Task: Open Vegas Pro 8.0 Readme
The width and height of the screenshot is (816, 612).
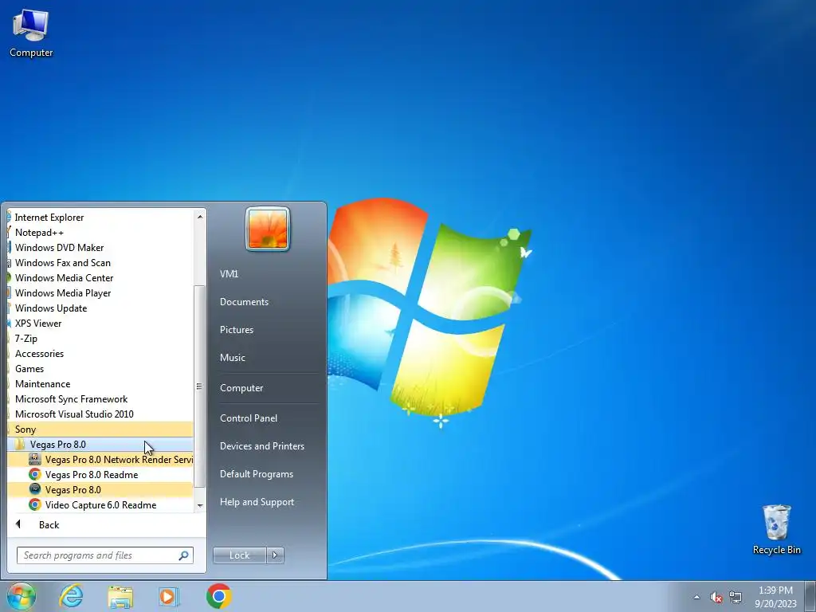Action: click(x=100, y=475)
